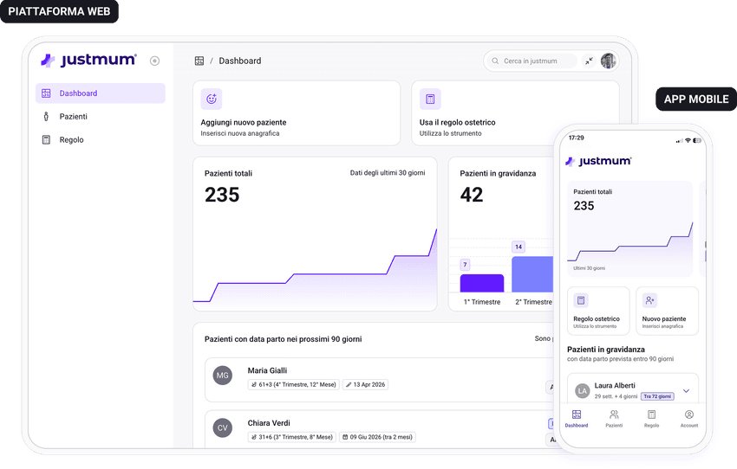Click the search magnifier icon
This screenshot has width=737, height=469.
(x=495, y=61)
